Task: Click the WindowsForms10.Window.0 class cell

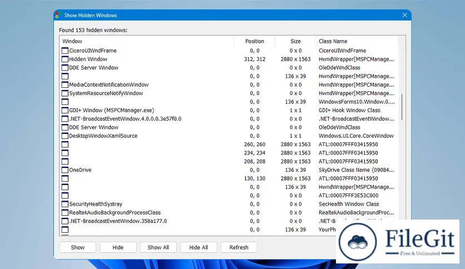Action: tap(357, 102)
